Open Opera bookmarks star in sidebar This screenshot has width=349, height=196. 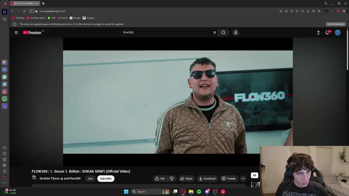pos(4,19)
